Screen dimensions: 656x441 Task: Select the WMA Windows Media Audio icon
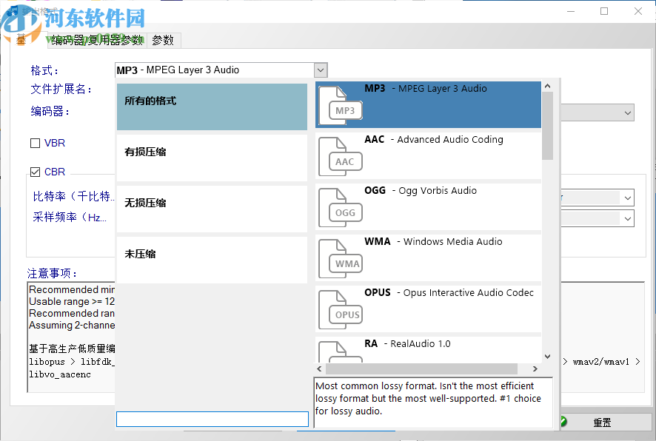tap(340, 257)
